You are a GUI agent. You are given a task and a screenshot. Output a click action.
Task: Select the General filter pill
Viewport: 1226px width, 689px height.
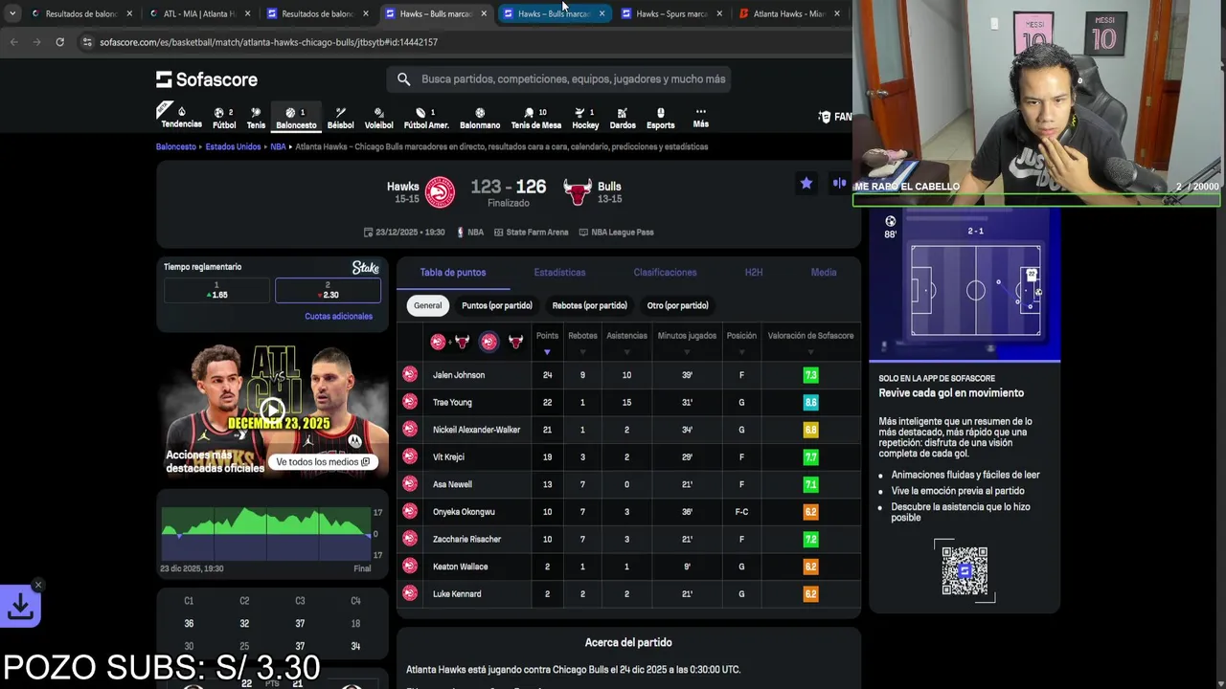point(428,305)
